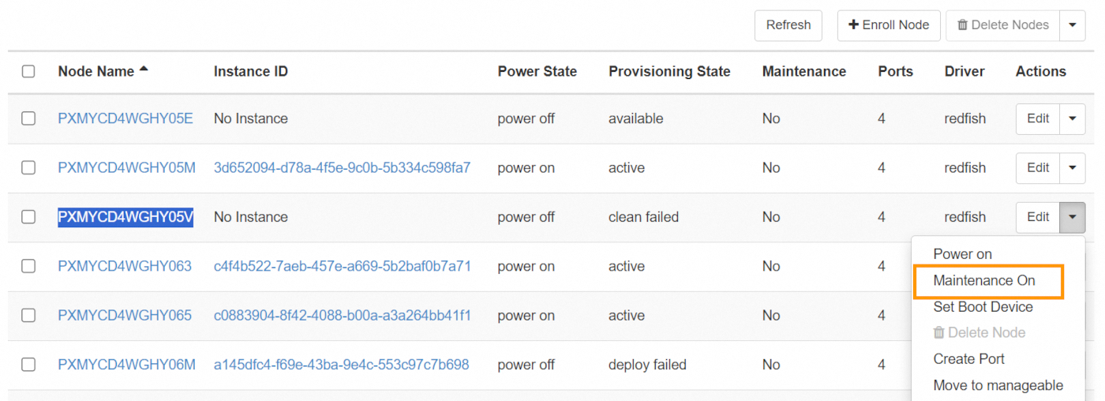Image resolution: width=1105 pixels, height=401 pixels.
Task: Click the Delete Nodes button
Action: pyautogui.click(x=1002, y=25)
